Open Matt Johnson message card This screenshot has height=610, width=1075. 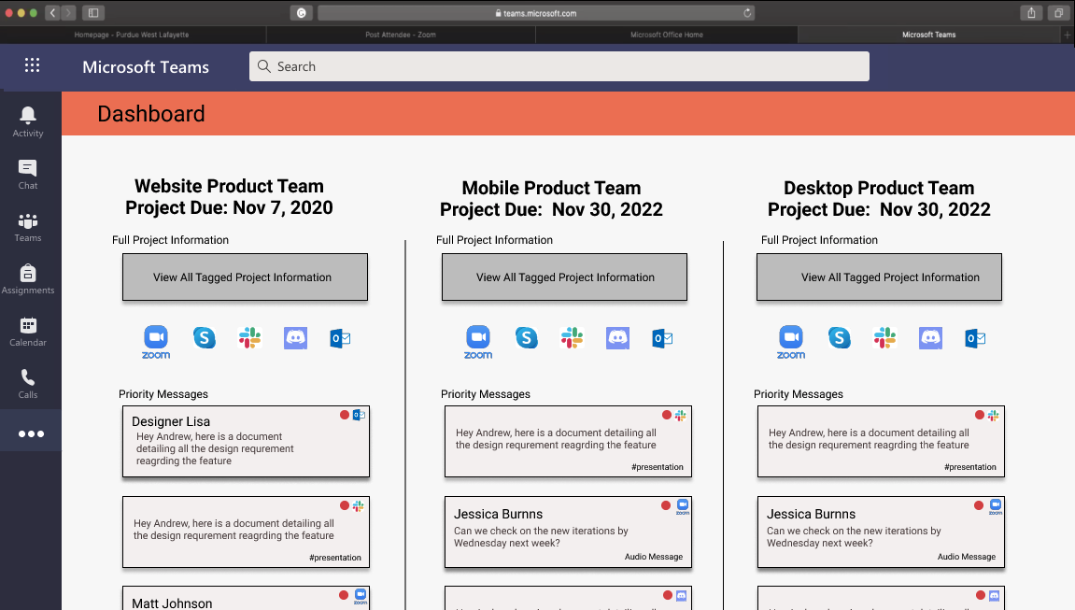tap(247, 598)
